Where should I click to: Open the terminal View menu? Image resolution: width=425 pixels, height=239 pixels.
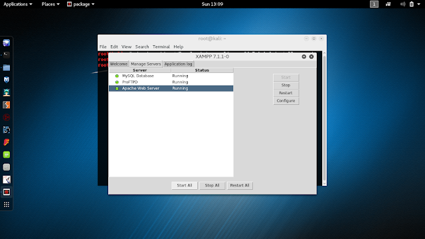point(126,46)
